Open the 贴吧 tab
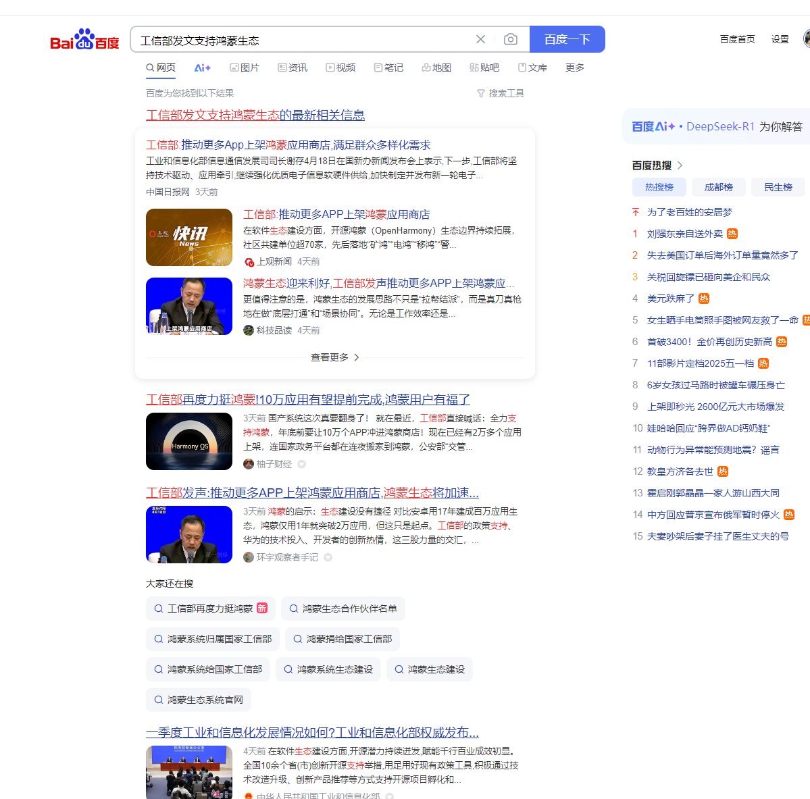This screenshot has height=799, width=810. 484,68
